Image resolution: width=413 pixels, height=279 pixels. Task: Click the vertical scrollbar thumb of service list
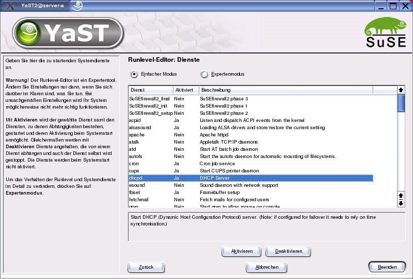point(401,103)
